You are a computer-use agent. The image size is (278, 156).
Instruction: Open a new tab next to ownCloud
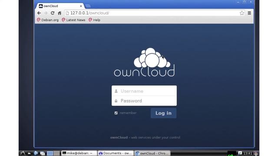coord(88,6)
